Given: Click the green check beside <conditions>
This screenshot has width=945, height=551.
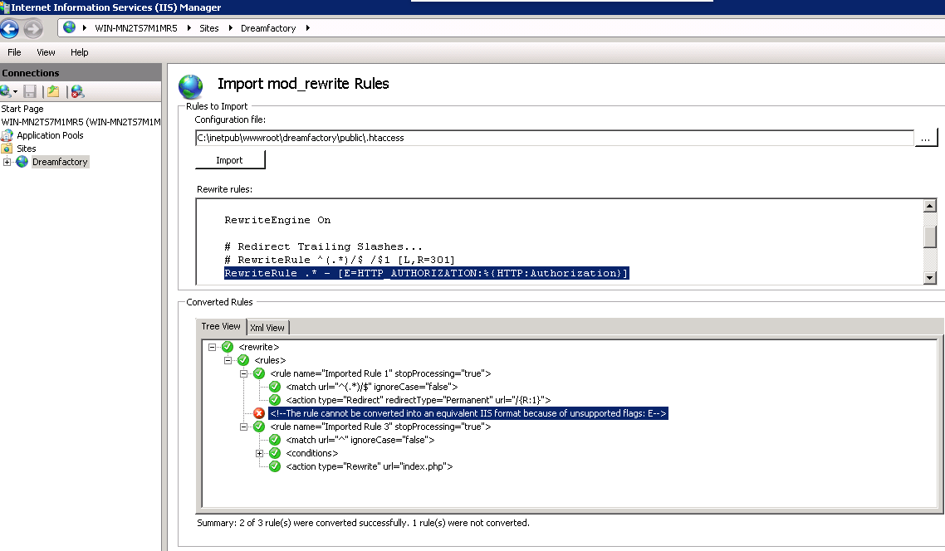Looking at the screenshot, I should coord(275,453).
